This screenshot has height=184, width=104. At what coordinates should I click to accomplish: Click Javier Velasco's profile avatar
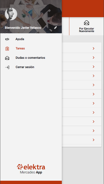coord(11,14)
